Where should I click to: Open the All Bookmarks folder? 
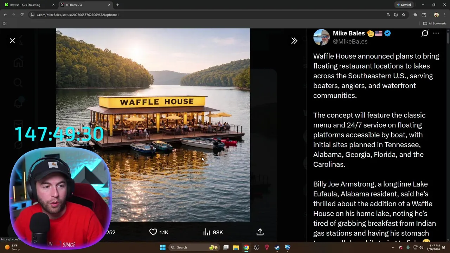pos(435,24)
